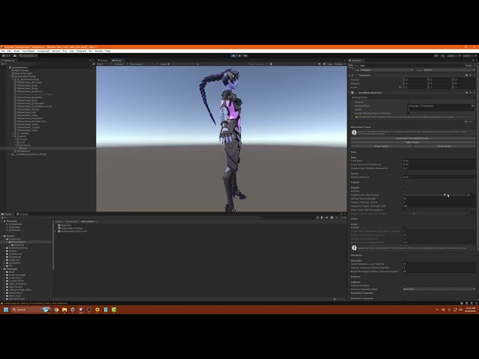Open the Transform component more options menu
Image resolution: width=479 pixels, height=359 pixels.
(474, 75)
